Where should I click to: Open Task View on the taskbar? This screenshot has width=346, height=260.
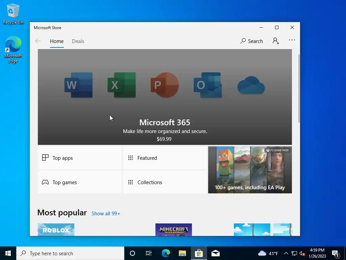[x=149, y=253]
